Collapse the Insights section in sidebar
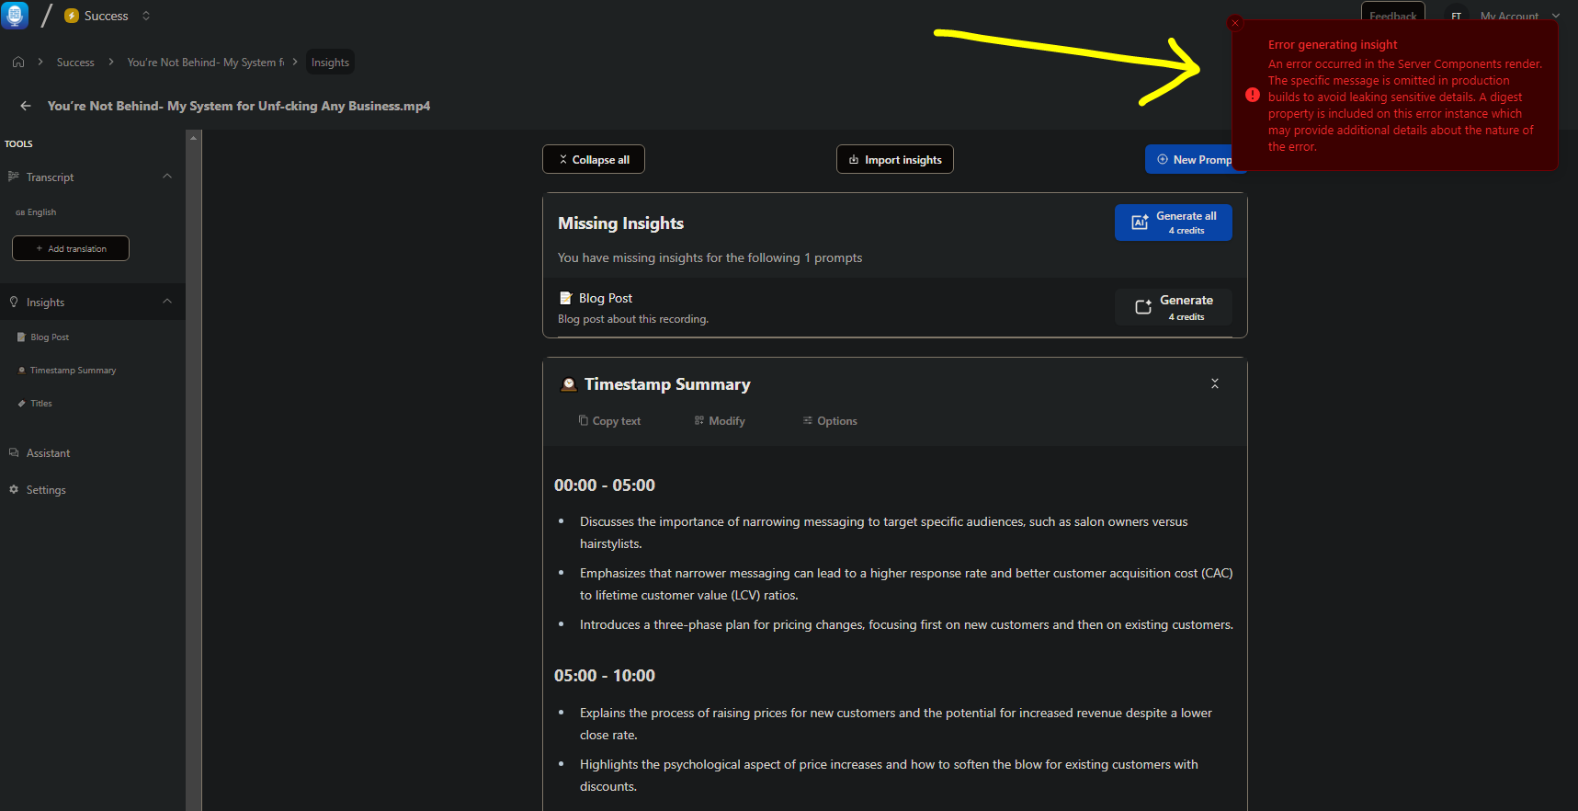This screenshot has width=1578, height=811. point(167,302)
